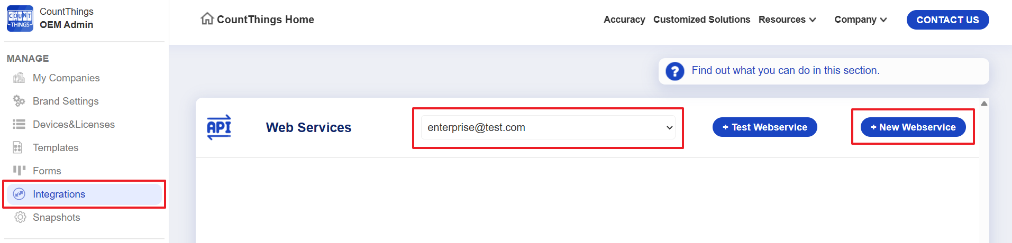
Task: Click the API Web Services icon
Action: click(219, 127)
